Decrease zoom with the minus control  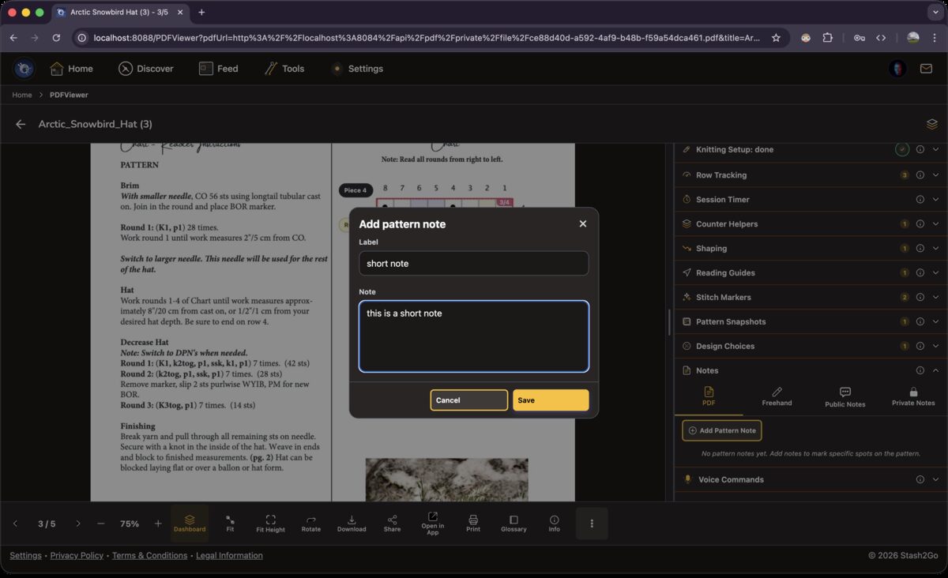(x=100, y=523)
